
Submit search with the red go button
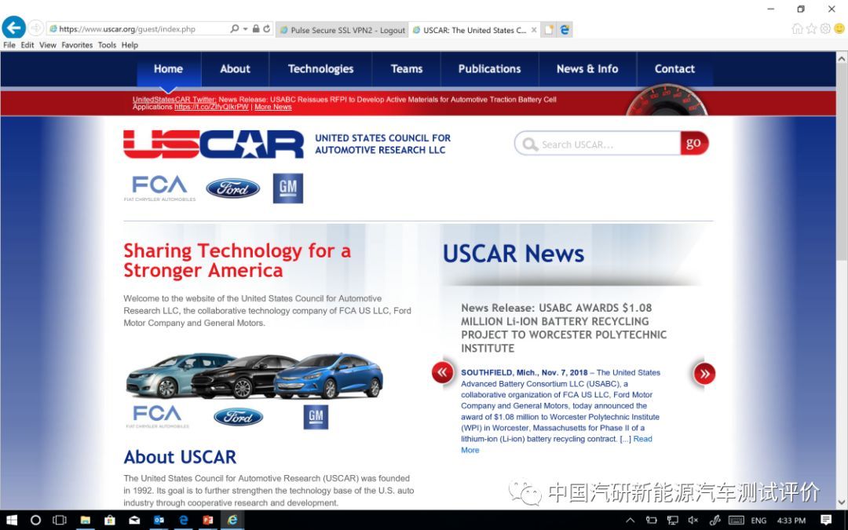694,144
